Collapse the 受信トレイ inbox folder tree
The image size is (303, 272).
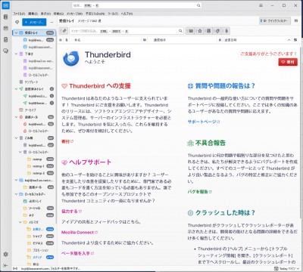(17, 32)
